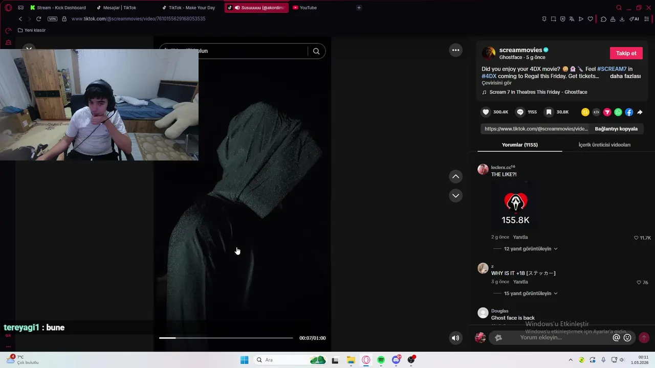Viewport: 655px width, 368px height.
Task: Open the #4DX hashtag link
Action: [489, 76]
